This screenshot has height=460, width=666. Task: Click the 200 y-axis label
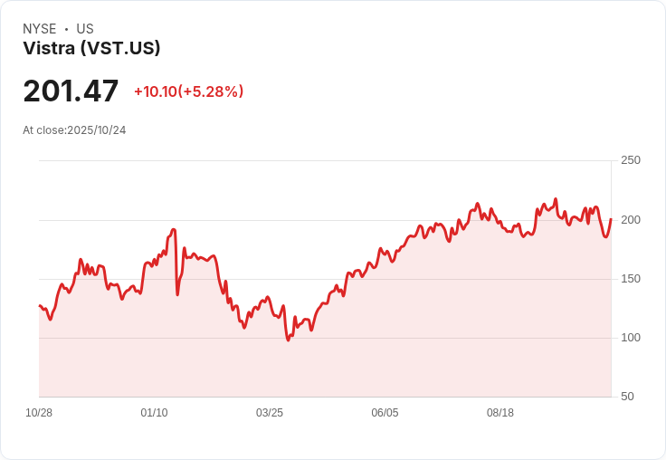pyautogui.click(x=631, y=220)
